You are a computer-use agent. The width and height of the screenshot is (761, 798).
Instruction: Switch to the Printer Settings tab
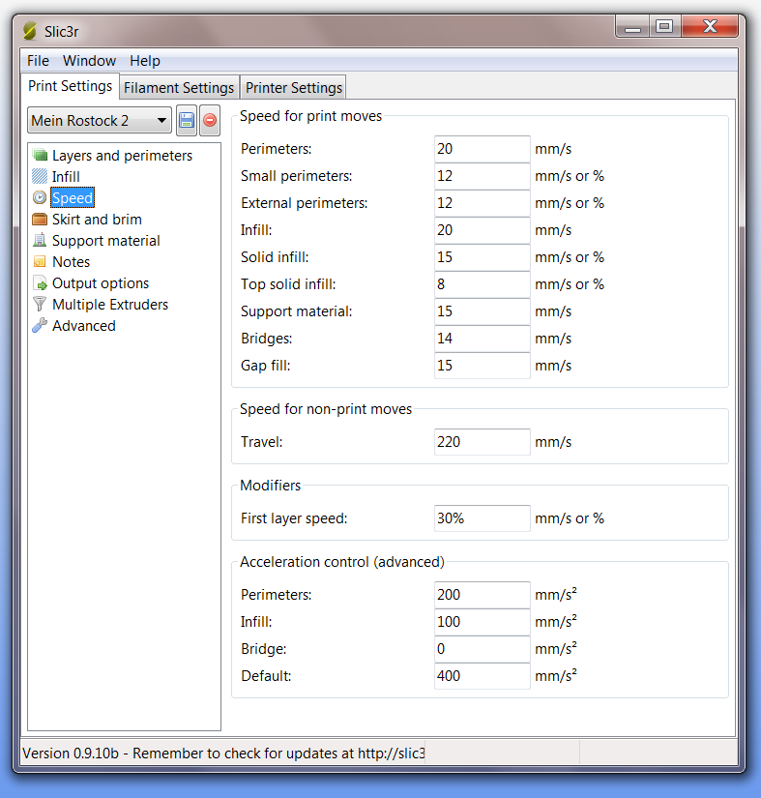[x=294, y=87]
